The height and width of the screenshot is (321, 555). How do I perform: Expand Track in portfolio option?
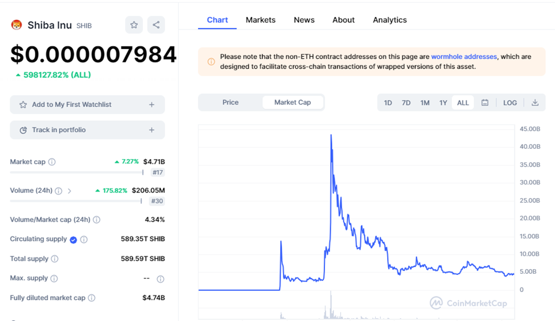point(151,130)
